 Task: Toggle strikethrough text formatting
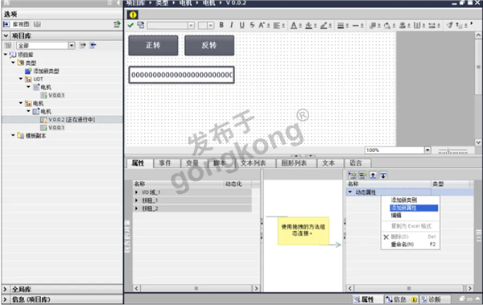(252, 25)
